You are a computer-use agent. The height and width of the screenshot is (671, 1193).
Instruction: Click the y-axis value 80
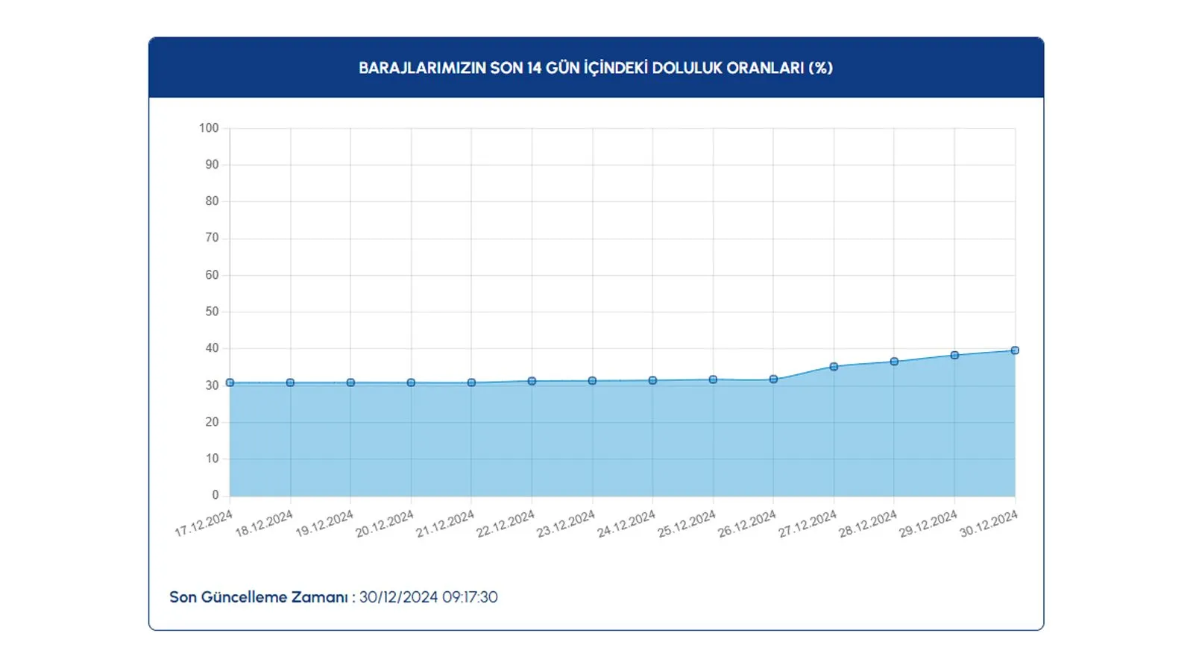213,201
